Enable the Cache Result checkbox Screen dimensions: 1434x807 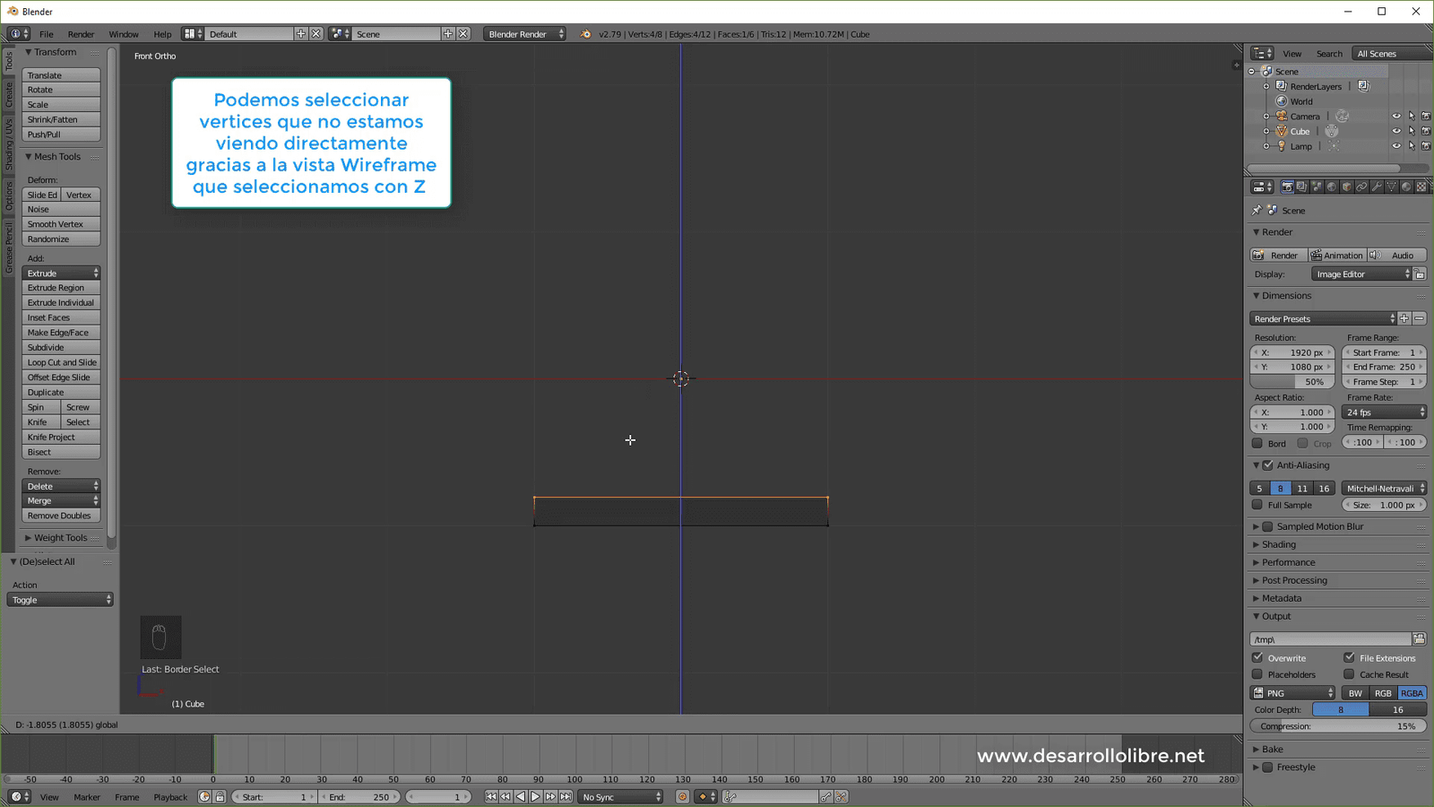click(x=1349, y=674)
